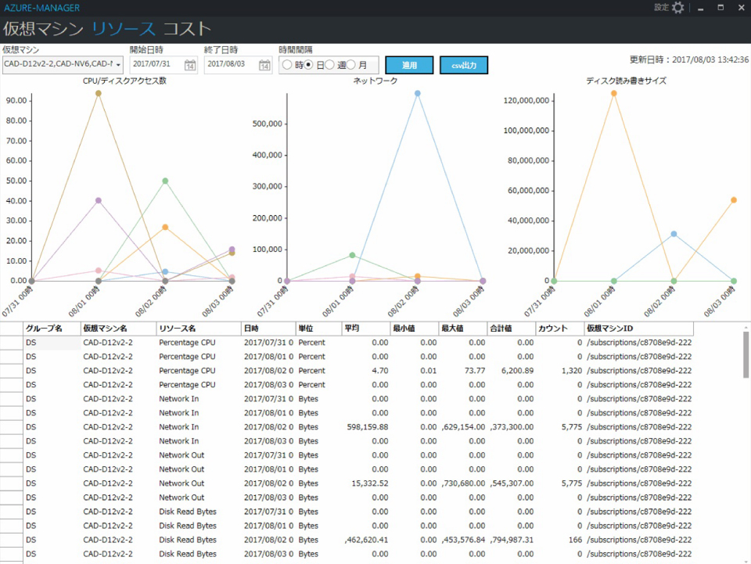Viewport: 751px width, 564px height.
Task: Close the AZURE-MANAGER window
Action: [742, 8]
